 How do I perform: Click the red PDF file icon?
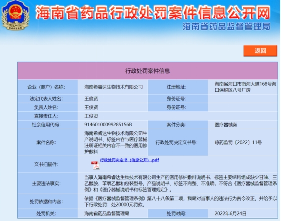[x=95, y=165]
